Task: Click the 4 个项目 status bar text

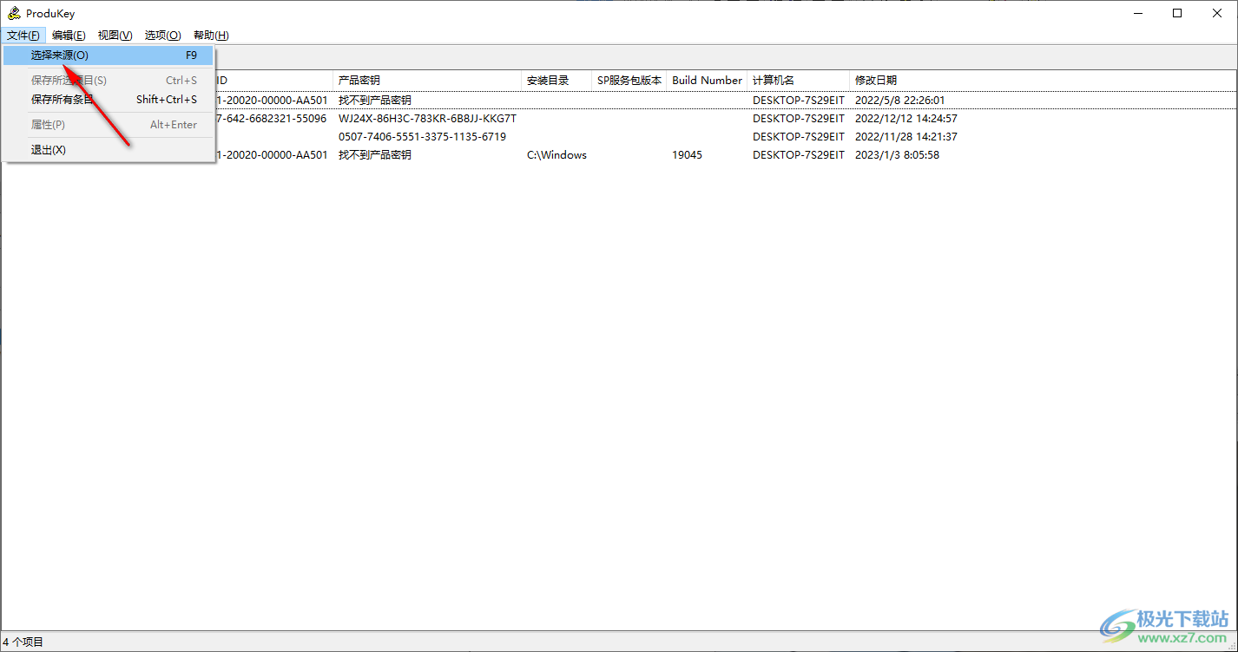Action: (23, 642)
